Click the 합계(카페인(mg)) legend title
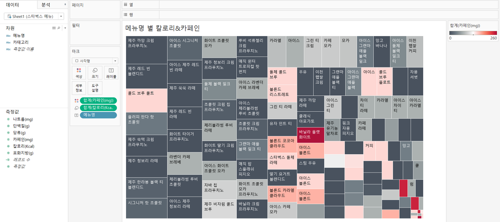 (x=465, y=25)
